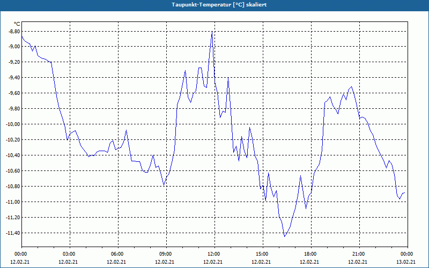The width and height of the screenshot is (429, 268).
Task: Click the y-axis label "-11,00"
Action: [x=14, y=202]
